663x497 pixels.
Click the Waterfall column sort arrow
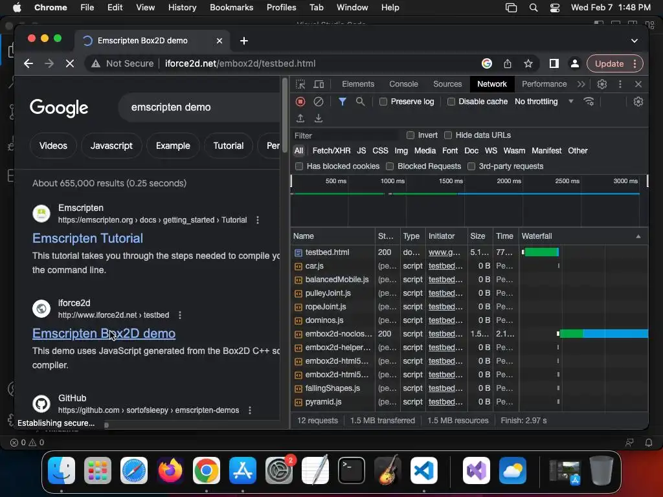pyautogui.click(x=638, y=236)
